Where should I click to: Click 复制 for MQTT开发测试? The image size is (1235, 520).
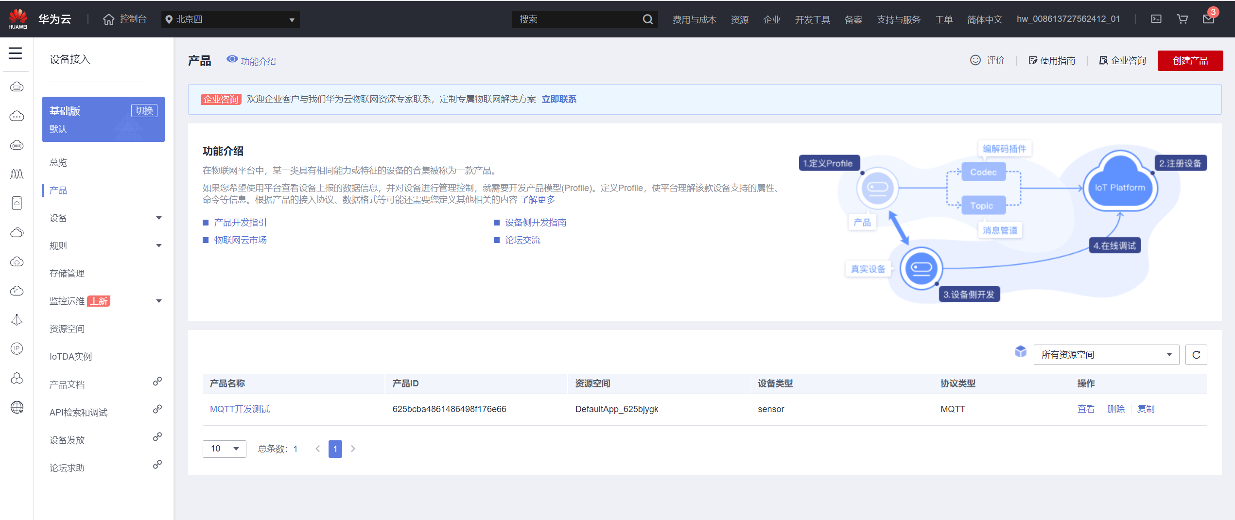click(x=1146, y=409)
